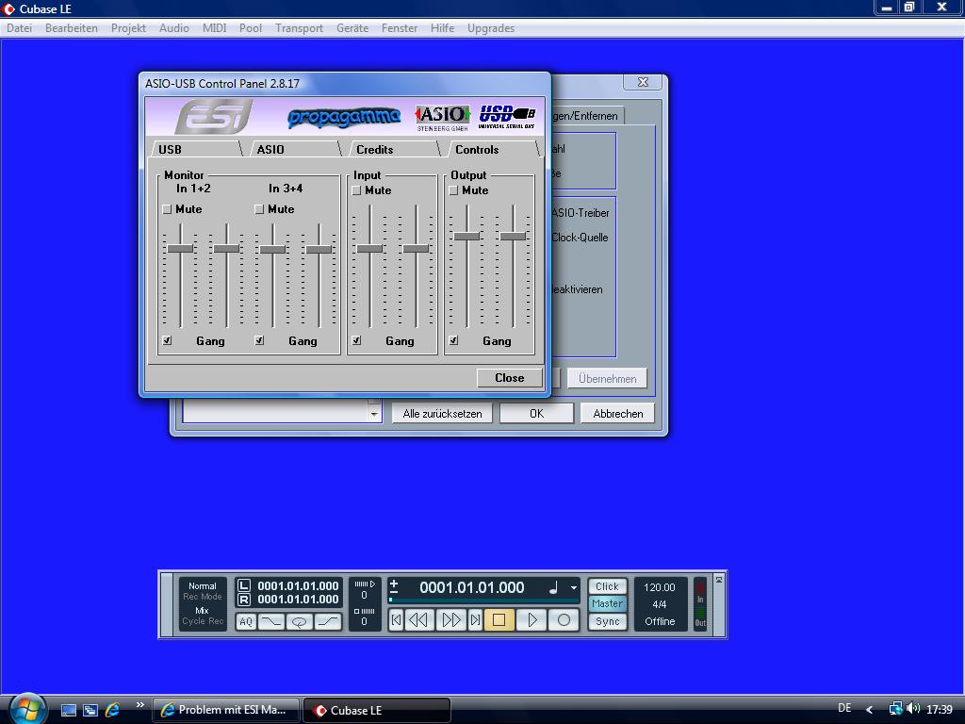Switch to the ASIO tab
The width and height of the screenshot is (965, 724).
click(x=294, y=149)
